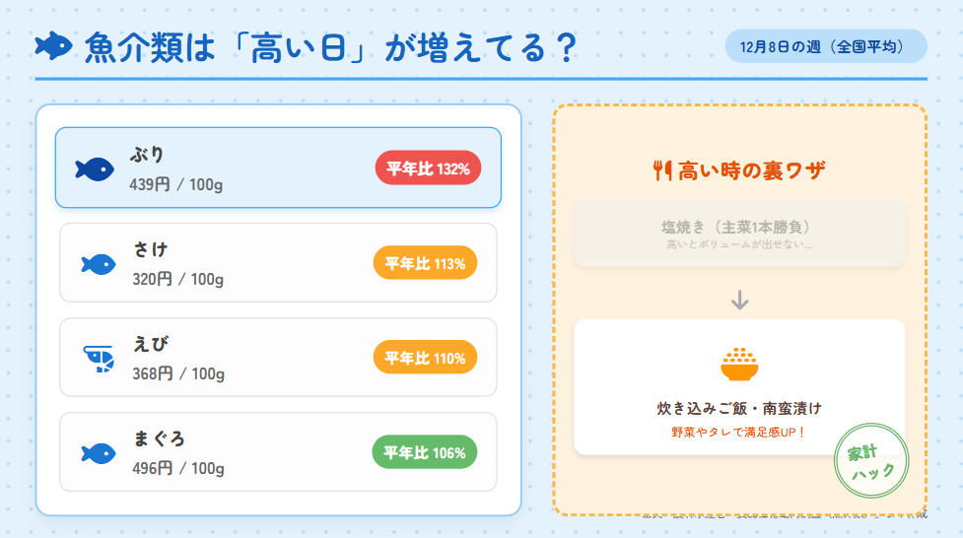
Task: Select the highlighted ぶり price card
Action: click(x=278, y=168)
